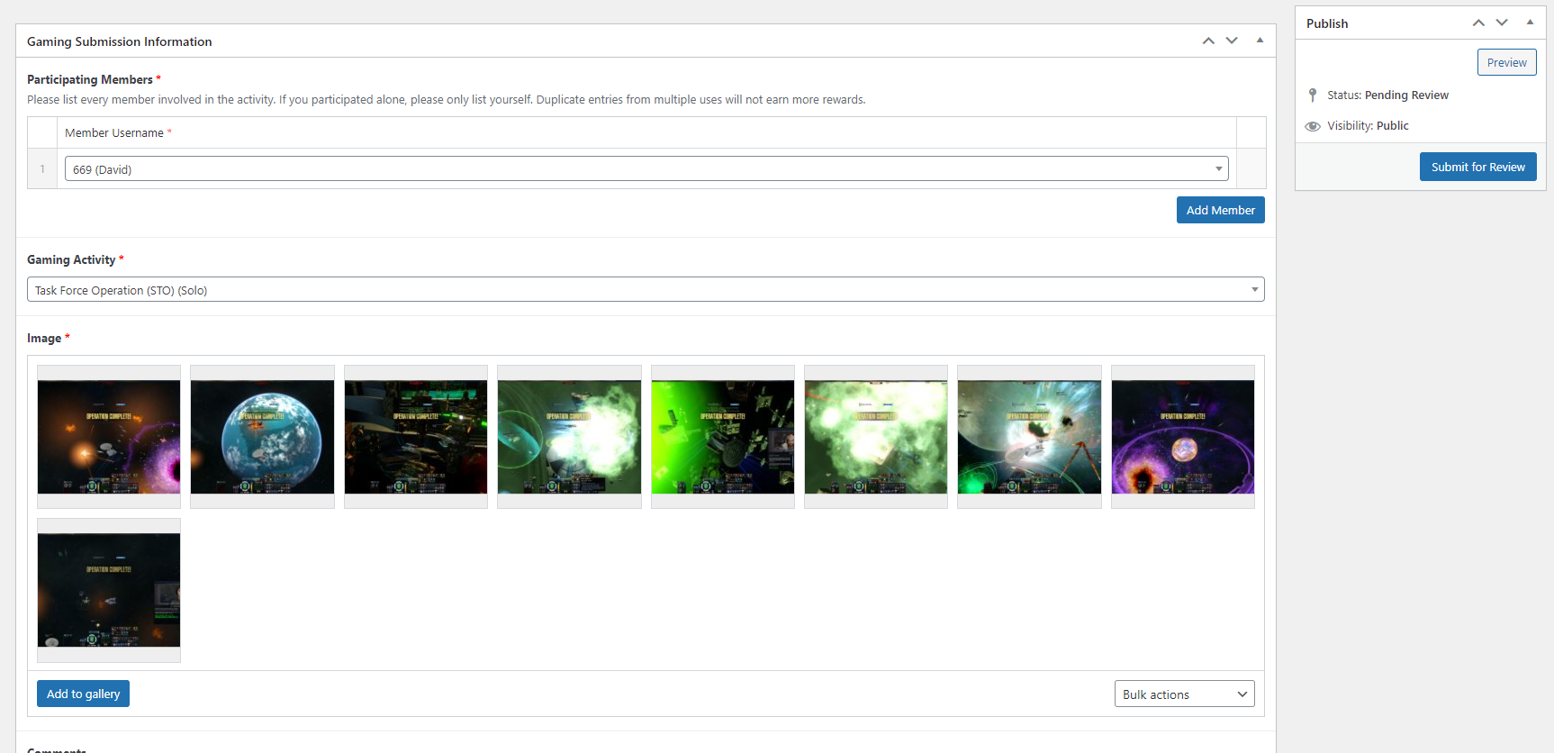Open the Member Username dropdown
This screenshot has height=753, width=1554.
click(646, 169)
